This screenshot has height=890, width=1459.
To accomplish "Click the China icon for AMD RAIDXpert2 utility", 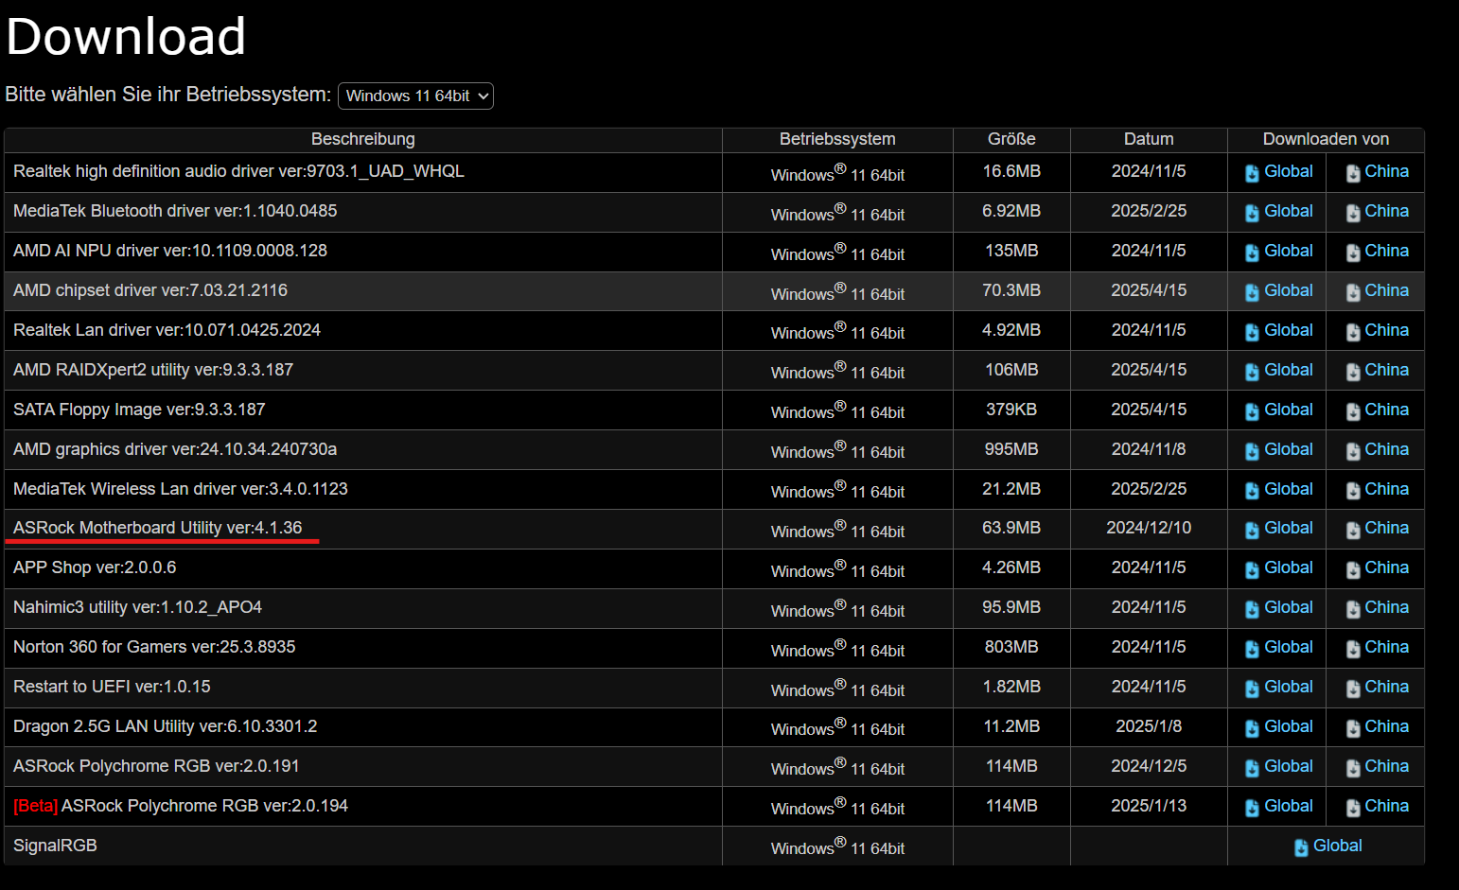I will tap(1353, 372).
